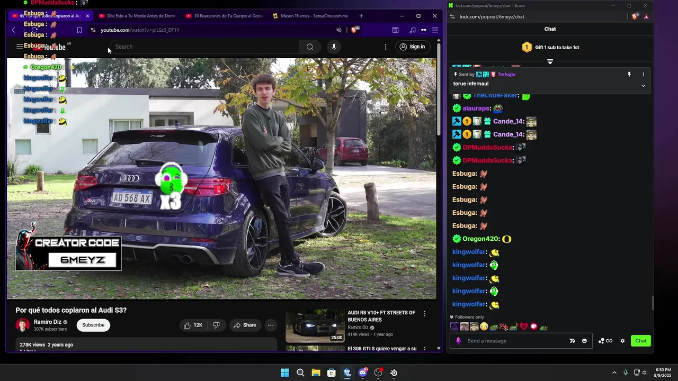Toggle the YouTube guide hamburger menu
The height and width of the screenshot is (381, 678).
point(20,47)
